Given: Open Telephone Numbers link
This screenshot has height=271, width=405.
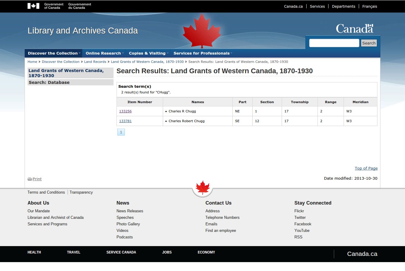Looking at the screenshot, I should tap(222, 217).
